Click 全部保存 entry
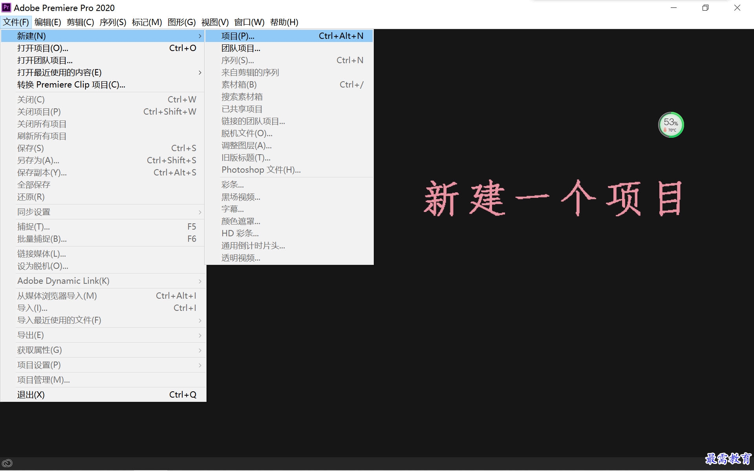 (x=103, y=184)
